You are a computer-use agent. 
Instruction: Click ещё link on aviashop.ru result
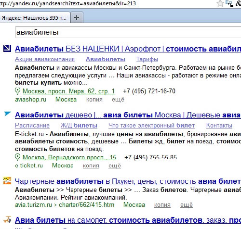118,100
